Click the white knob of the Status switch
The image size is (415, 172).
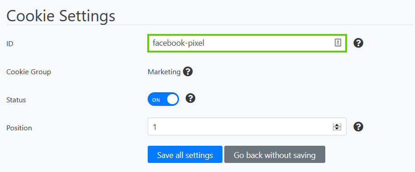pos(173,99)
